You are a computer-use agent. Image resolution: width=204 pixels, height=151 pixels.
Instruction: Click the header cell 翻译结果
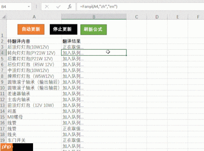[94, 41]
